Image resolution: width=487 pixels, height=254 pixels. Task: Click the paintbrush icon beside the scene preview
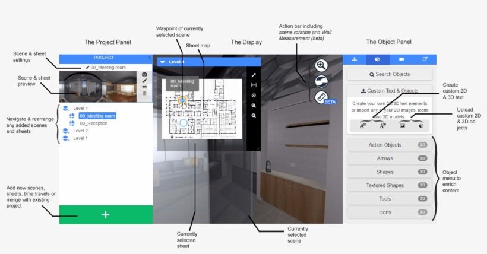(x=144, y=81)
